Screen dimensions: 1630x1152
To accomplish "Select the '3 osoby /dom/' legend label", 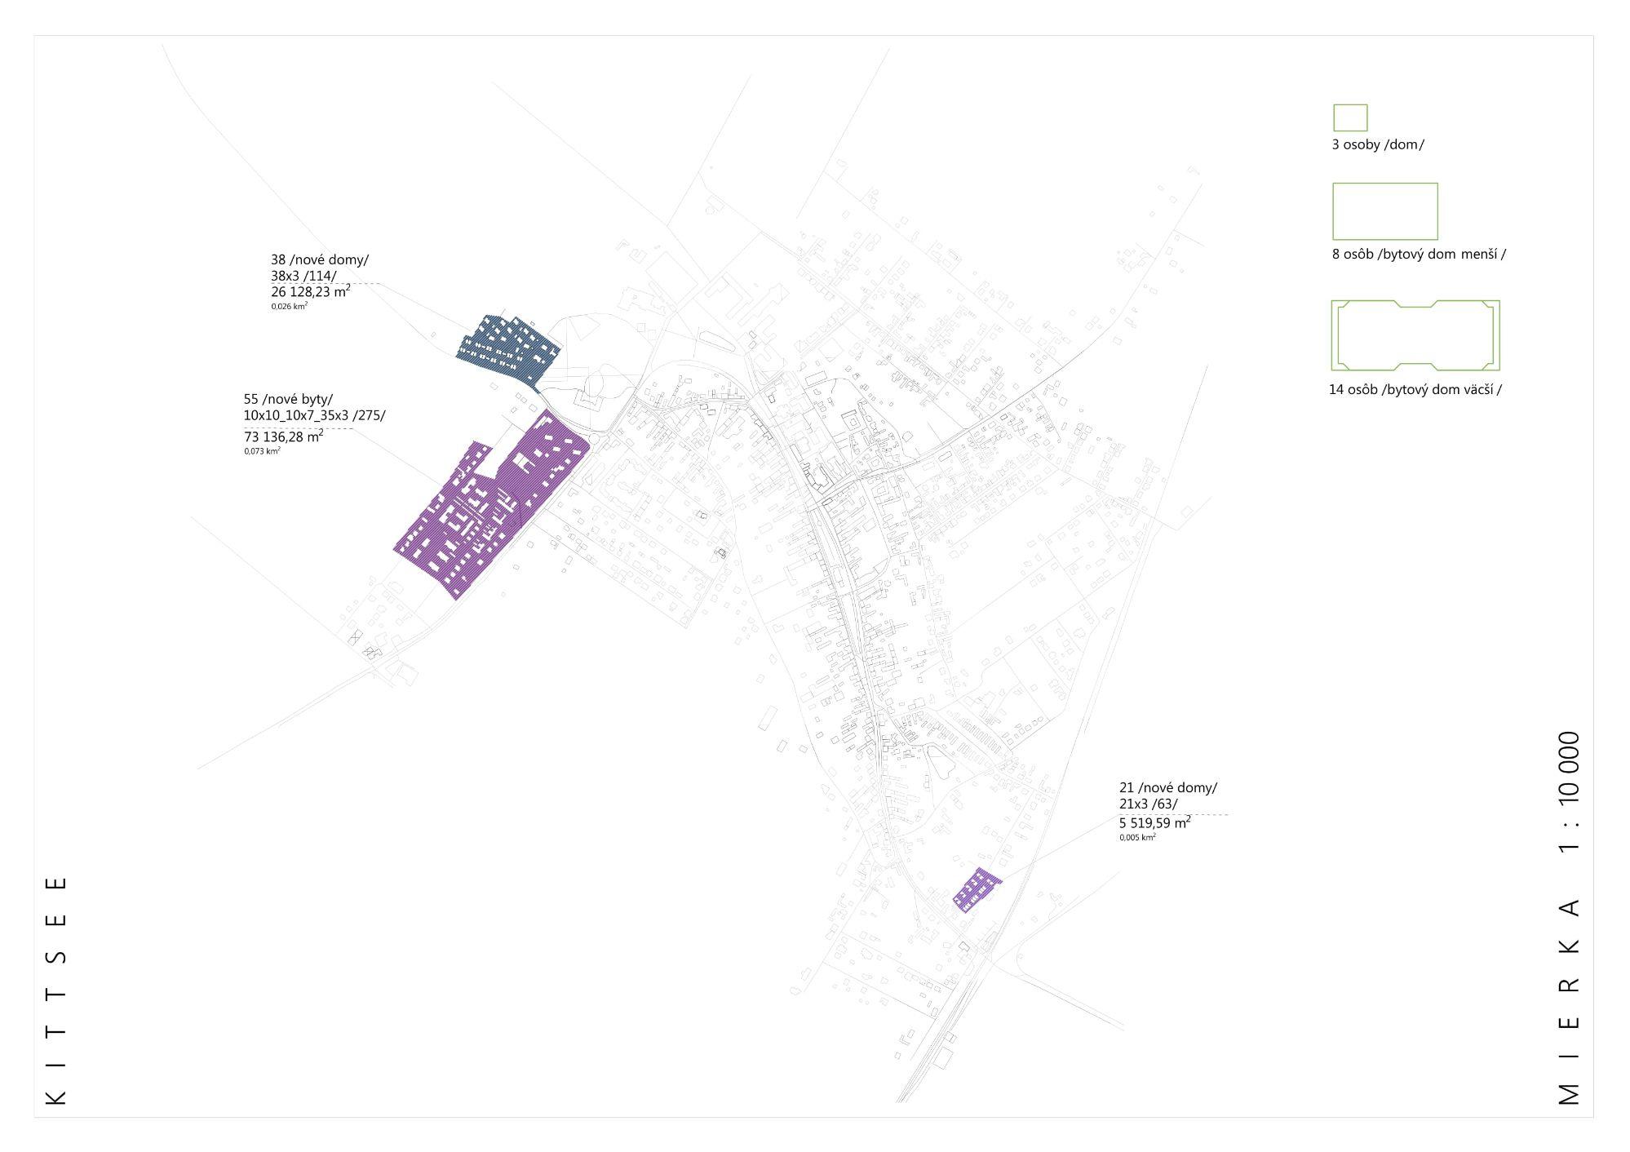I will click(x=1378, y=145).
